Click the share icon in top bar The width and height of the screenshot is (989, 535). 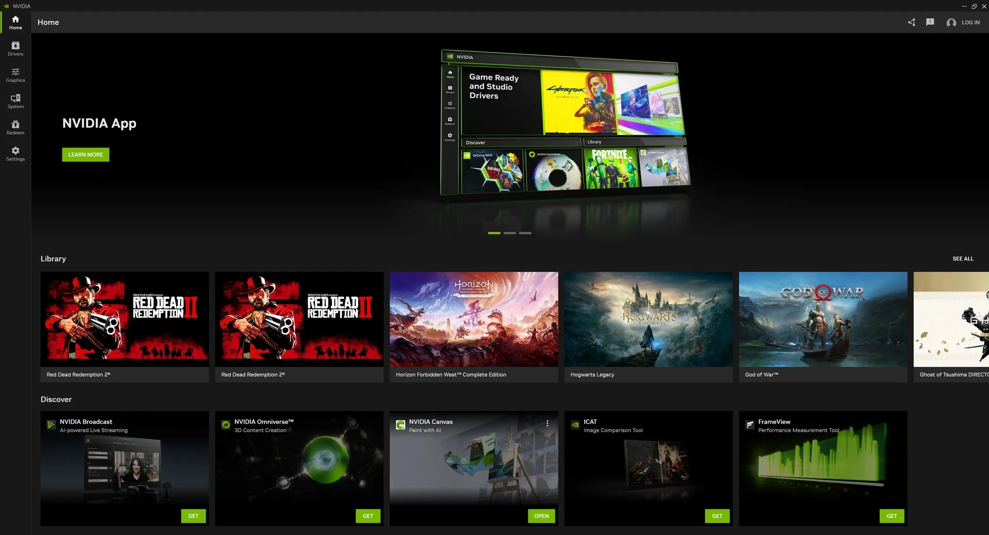click(x=911, y=22)
